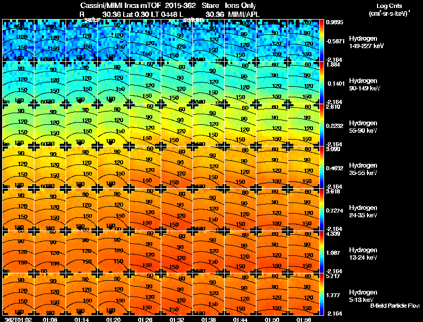The height and width of the screenshot is (322, 423).
Task: Click the 1.777 color scale value
Action: (333, 296)
